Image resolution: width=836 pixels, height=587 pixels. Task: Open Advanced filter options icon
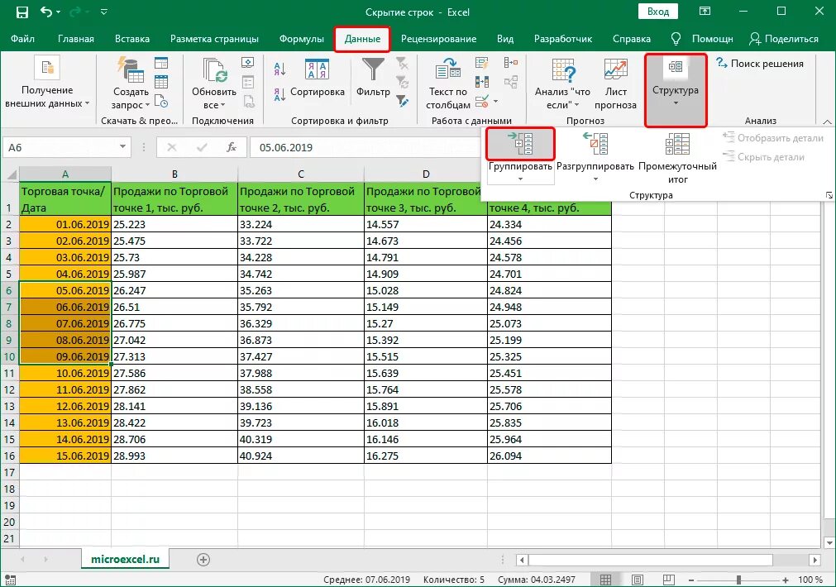[x=402, y=101]
